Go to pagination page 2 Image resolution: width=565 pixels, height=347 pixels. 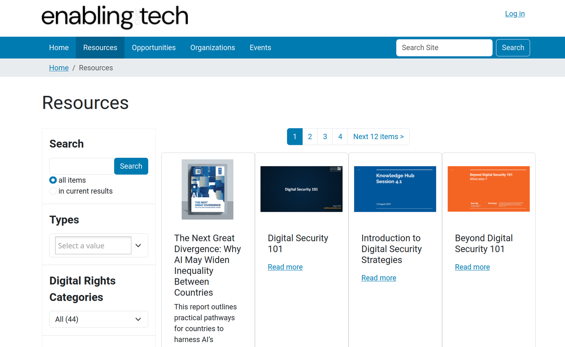[310, 137]
